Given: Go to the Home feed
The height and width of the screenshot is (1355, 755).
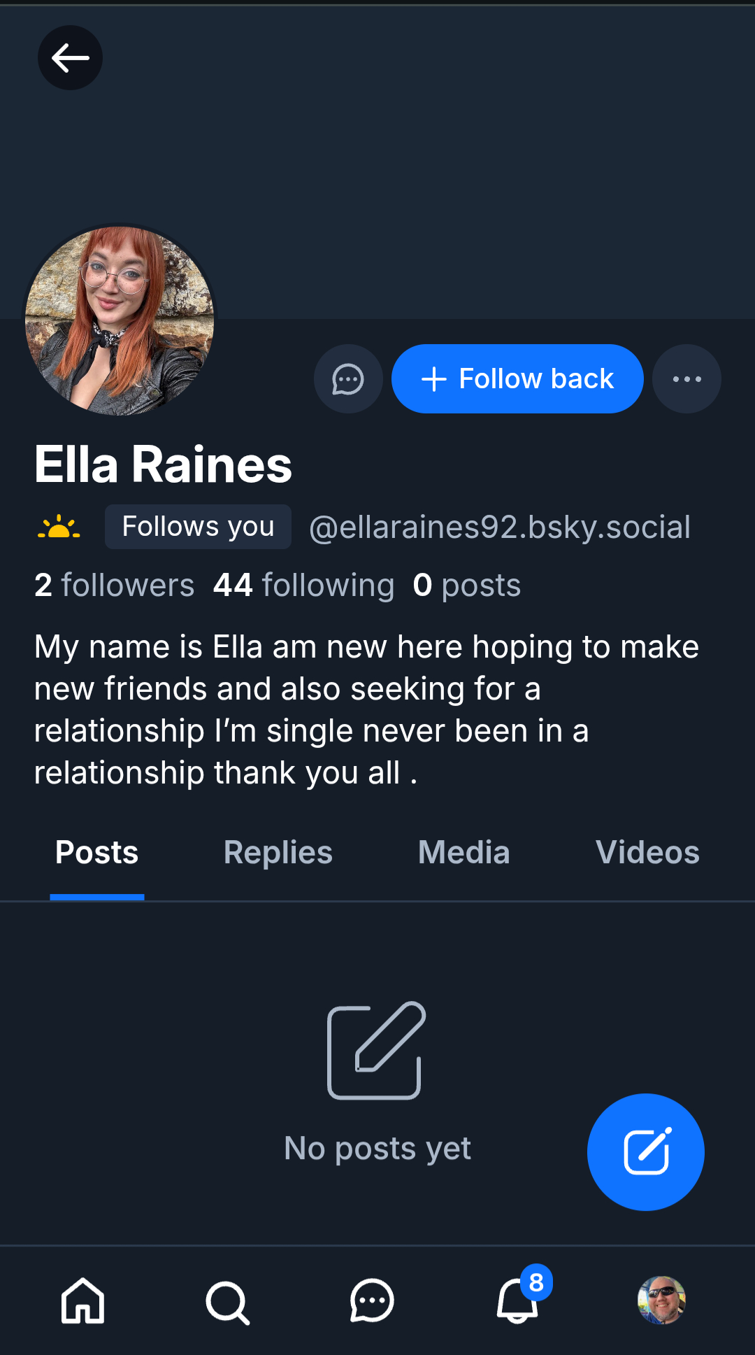Looking at the screenshot, I should pyautogui.click(x=83, y=1301).
